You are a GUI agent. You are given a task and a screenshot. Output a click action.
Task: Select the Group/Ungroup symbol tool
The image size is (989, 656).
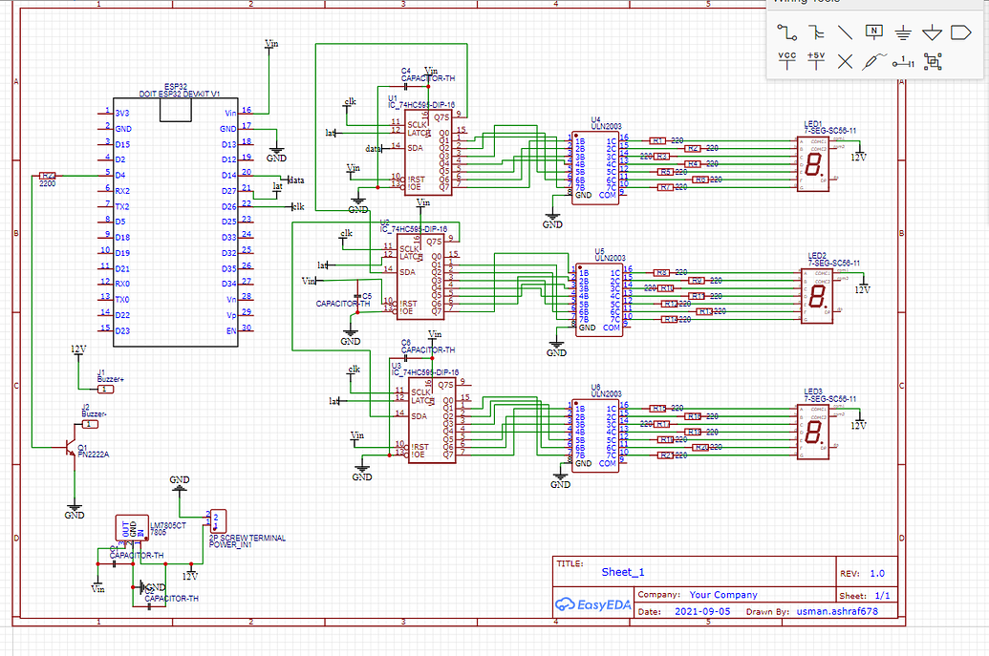932,61
